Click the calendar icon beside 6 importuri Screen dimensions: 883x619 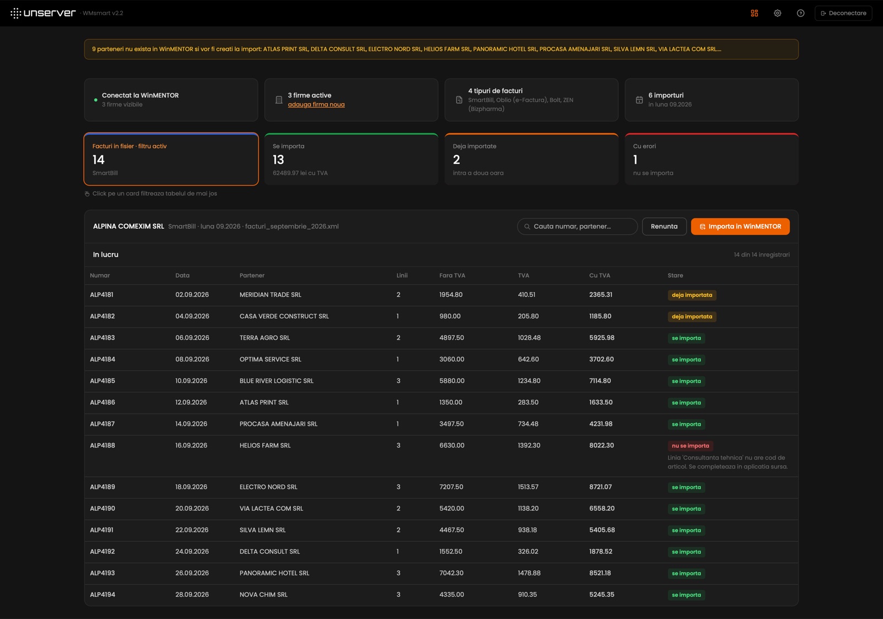coord(639,100)
